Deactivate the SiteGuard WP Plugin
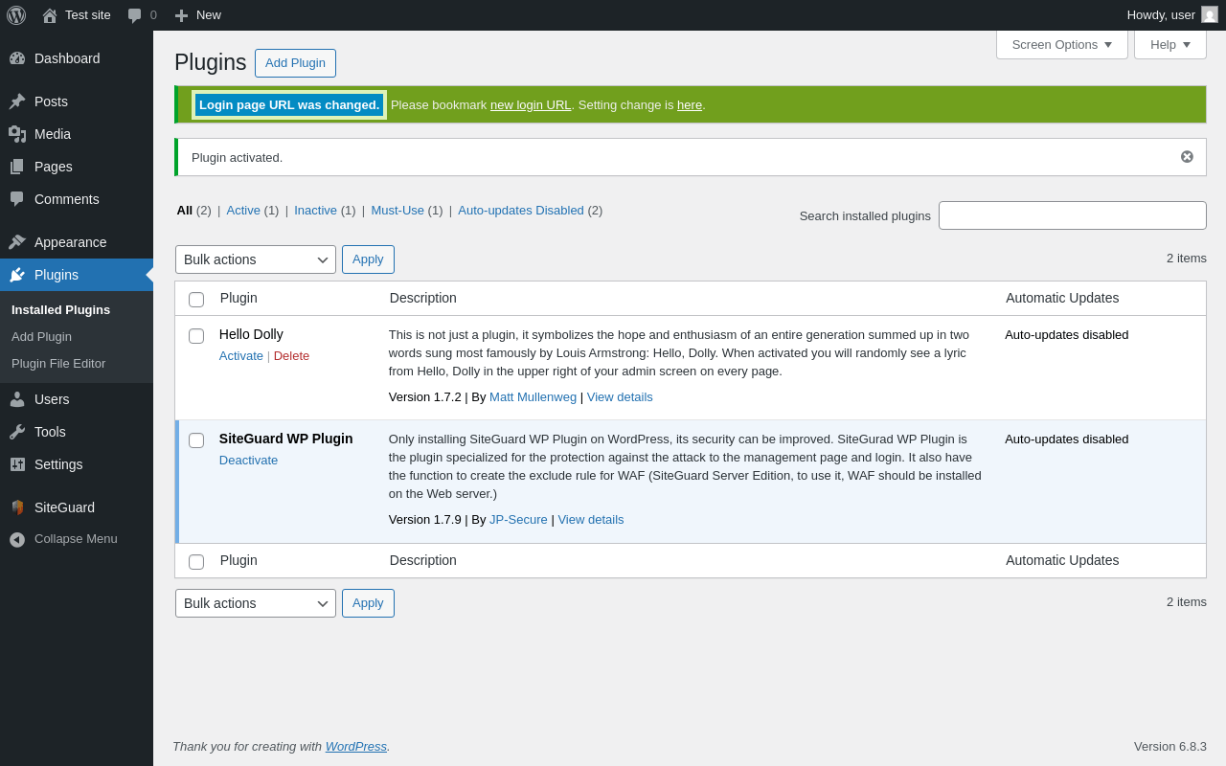 coord(248,461)
